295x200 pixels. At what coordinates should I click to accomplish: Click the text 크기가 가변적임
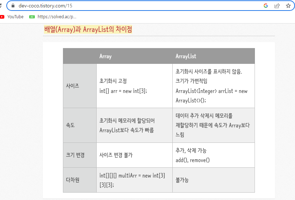[x=191, y=81]
